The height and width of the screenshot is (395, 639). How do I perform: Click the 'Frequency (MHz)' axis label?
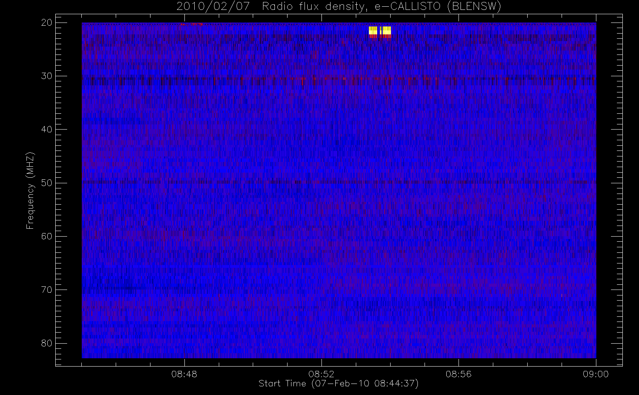coord(30,190)
